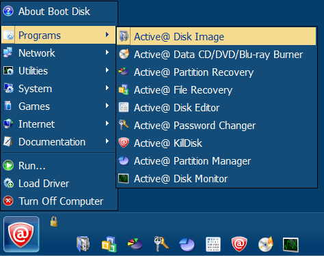
Task: Click the padlock icon on taskbar
Action: (x=54, y=222)
